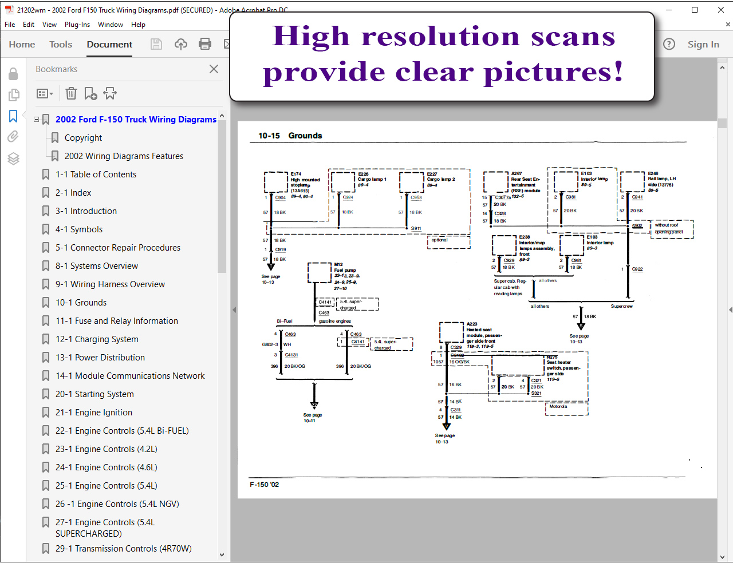Select 25-1 Engine Controls (5.4L) bookmark
Viewport: 733px width, 563px height.
coord(107,486)
